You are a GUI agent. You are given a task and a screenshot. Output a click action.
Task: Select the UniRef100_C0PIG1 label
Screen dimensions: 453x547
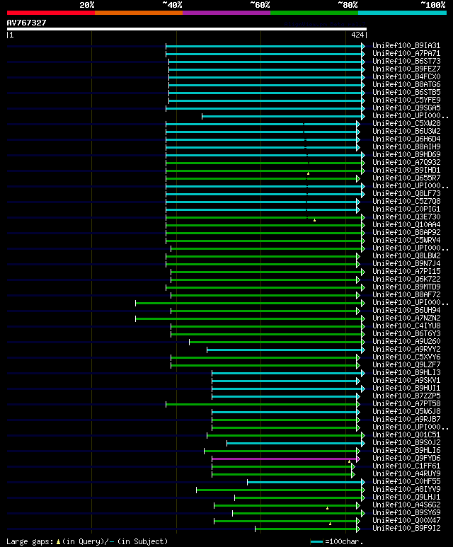(x=406, y=209)
